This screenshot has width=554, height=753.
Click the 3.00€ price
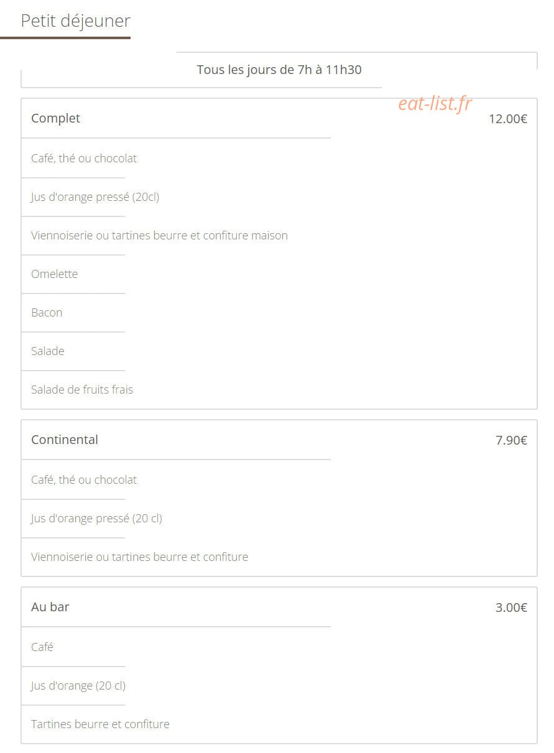tap(511, 607)
